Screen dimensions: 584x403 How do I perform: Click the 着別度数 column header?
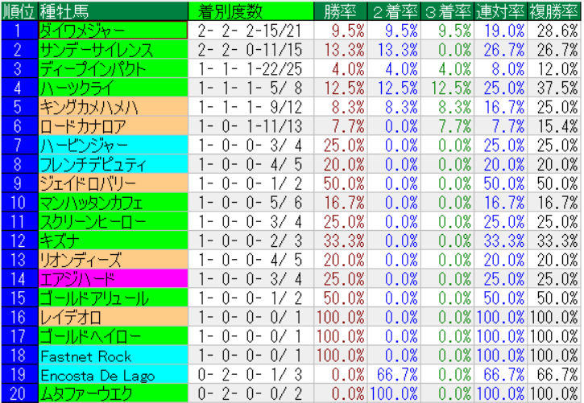(x=248, y=10)
